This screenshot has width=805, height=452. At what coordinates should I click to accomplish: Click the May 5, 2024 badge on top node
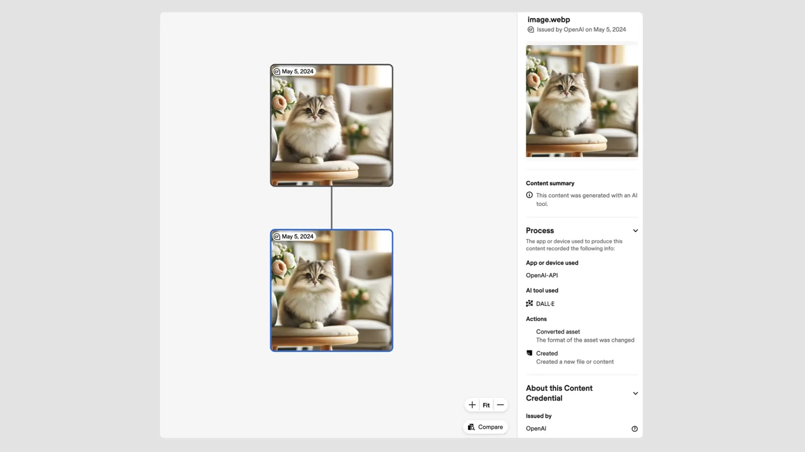click(294, 72)
